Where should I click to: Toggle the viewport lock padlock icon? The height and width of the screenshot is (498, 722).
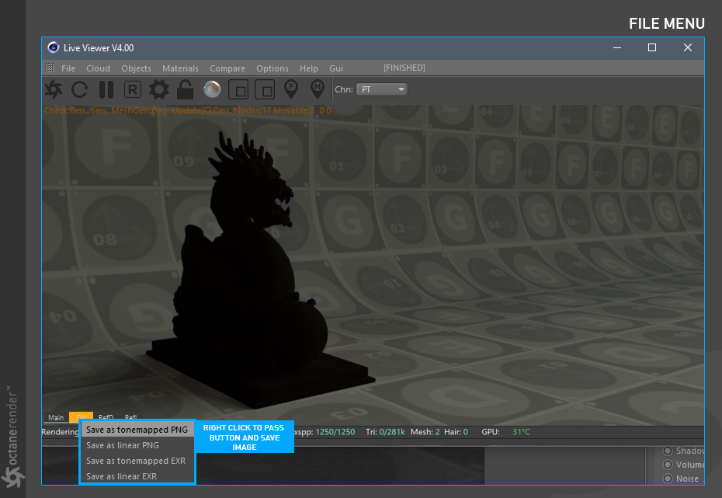[185, 89]
